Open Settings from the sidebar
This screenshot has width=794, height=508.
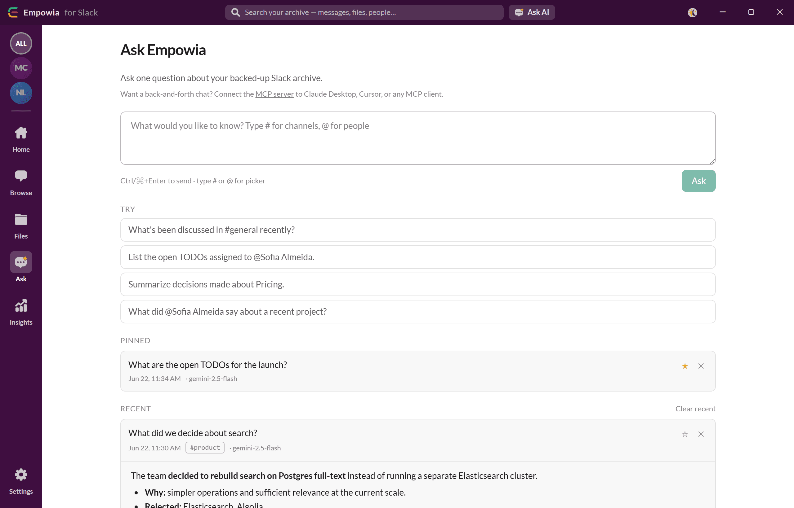21,481
